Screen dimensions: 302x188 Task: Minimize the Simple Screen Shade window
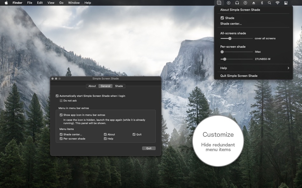pyautogui.click(x=56, y=79)
